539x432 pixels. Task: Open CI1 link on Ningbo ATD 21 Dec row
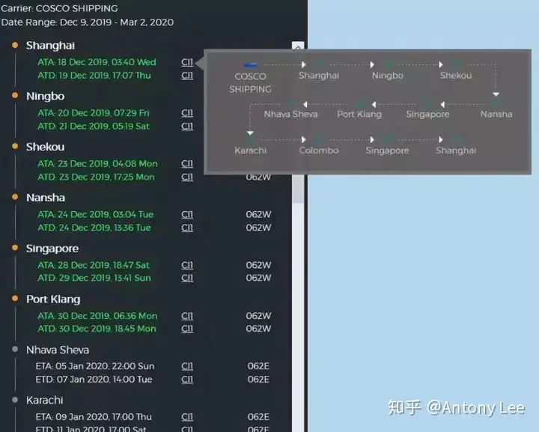(187, 126)
